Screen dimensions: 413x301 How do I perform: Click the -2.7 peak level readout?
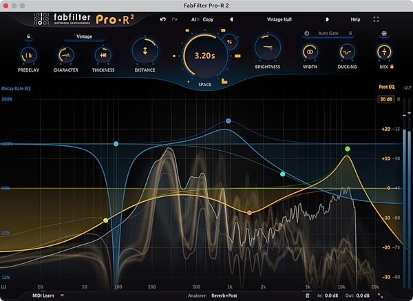[x=407, y=87]
